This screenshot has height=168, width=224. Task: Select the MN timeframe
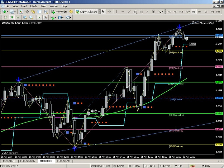point(218,12)
